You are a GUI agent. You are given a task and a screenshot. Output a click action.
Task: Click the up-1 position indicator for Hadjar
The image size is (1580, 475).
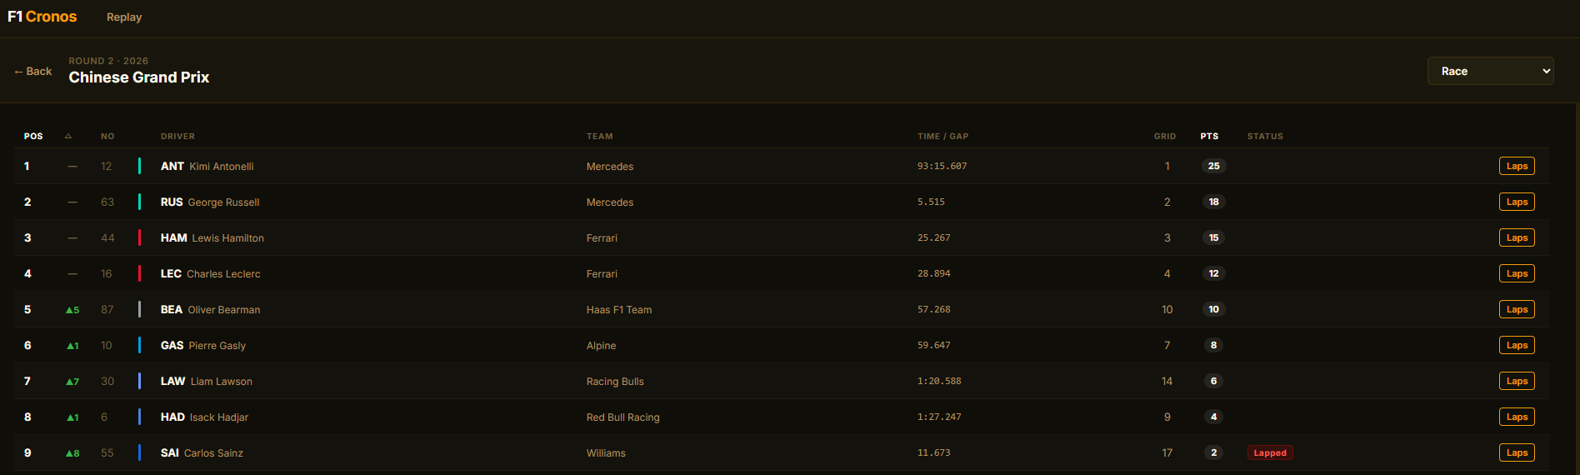pos(72,417)
